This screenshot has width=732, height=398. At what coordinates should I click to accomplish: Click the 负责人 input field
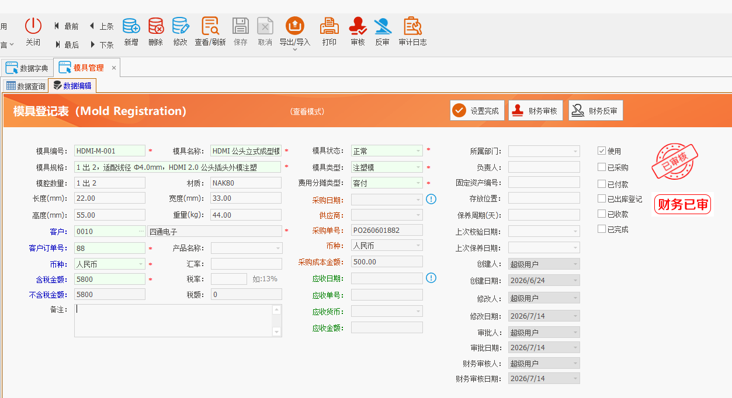pyautogui.click(x=544, y=167)
